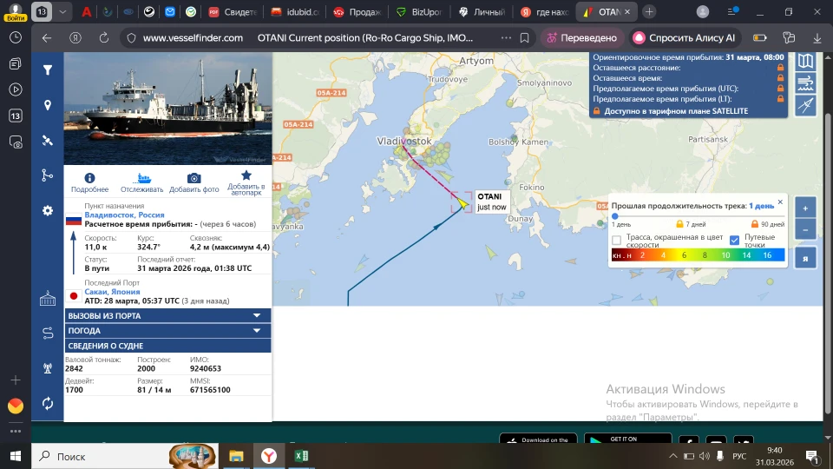Click the browser bookmark icon
Screen dimensions: 833x469
[524, 37]
